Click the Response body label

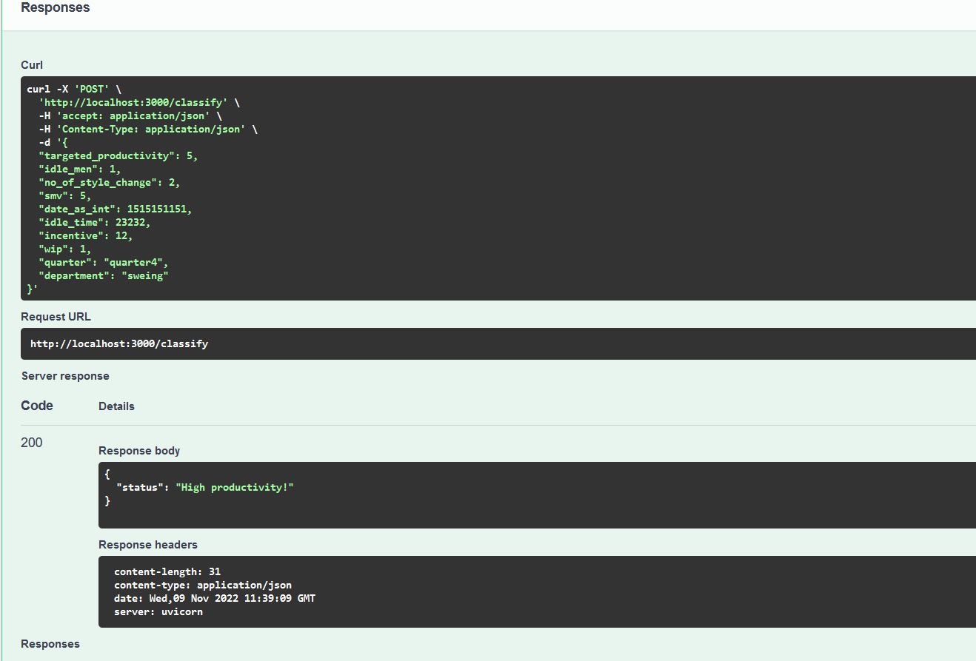[139, 451]
